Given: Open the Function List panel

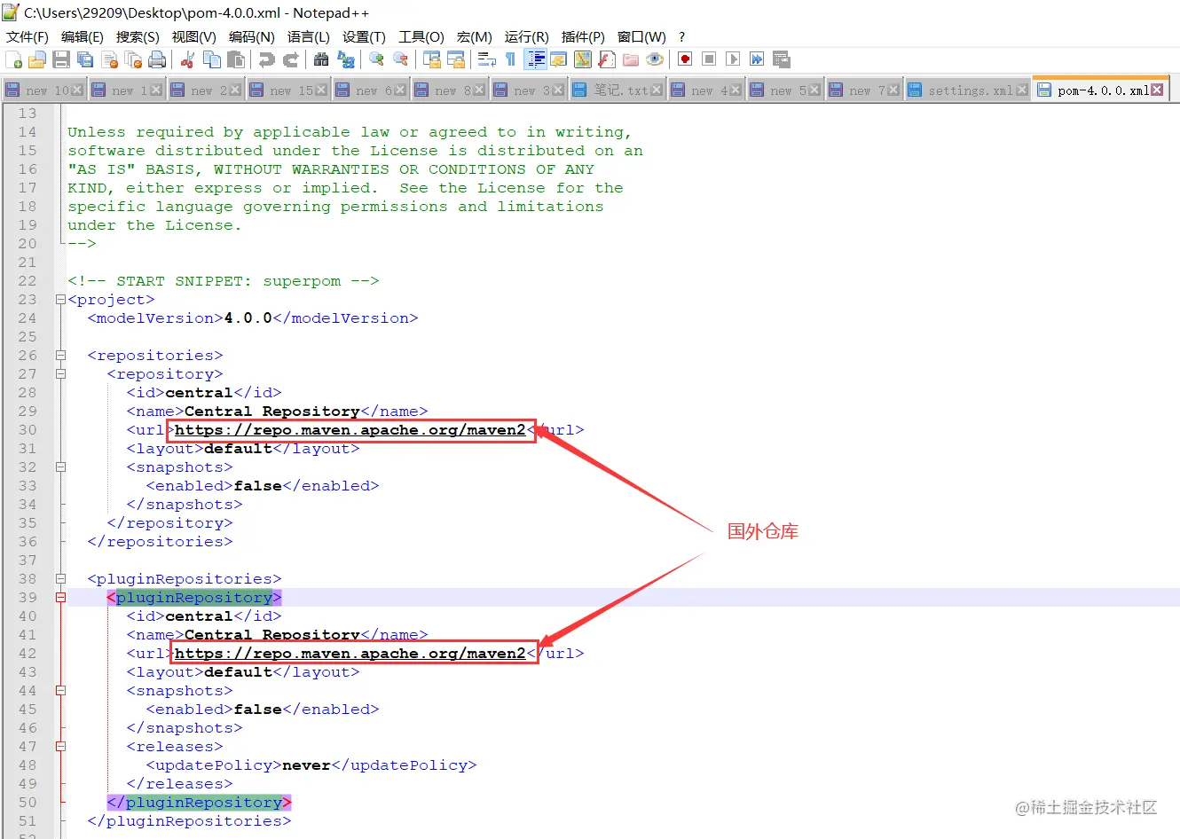Looking at the screenshot, I should 607,59.
